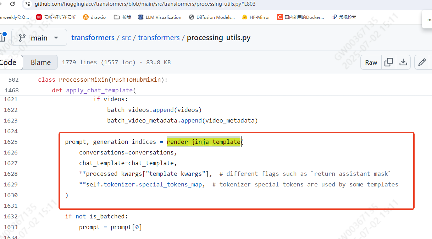Select line number 1625

[x=11, y=142]
